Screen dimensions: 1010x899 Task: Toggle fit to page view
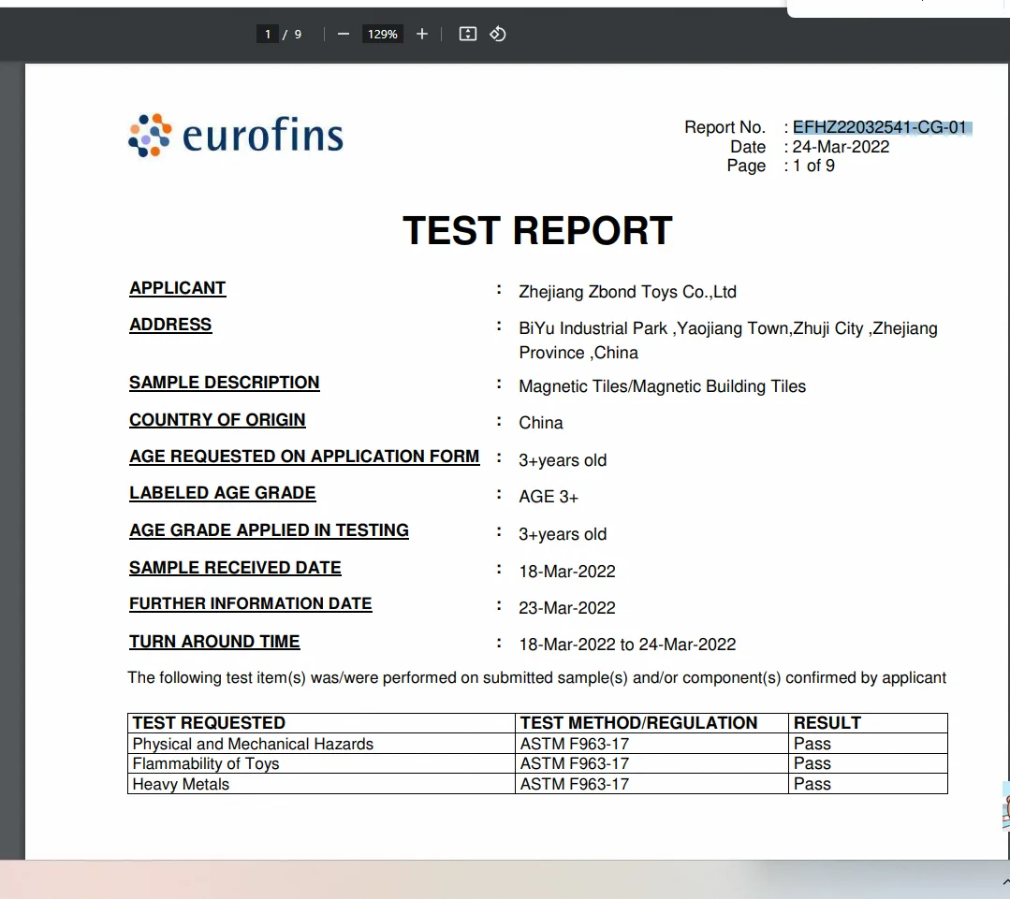click(x=468, y=34)
